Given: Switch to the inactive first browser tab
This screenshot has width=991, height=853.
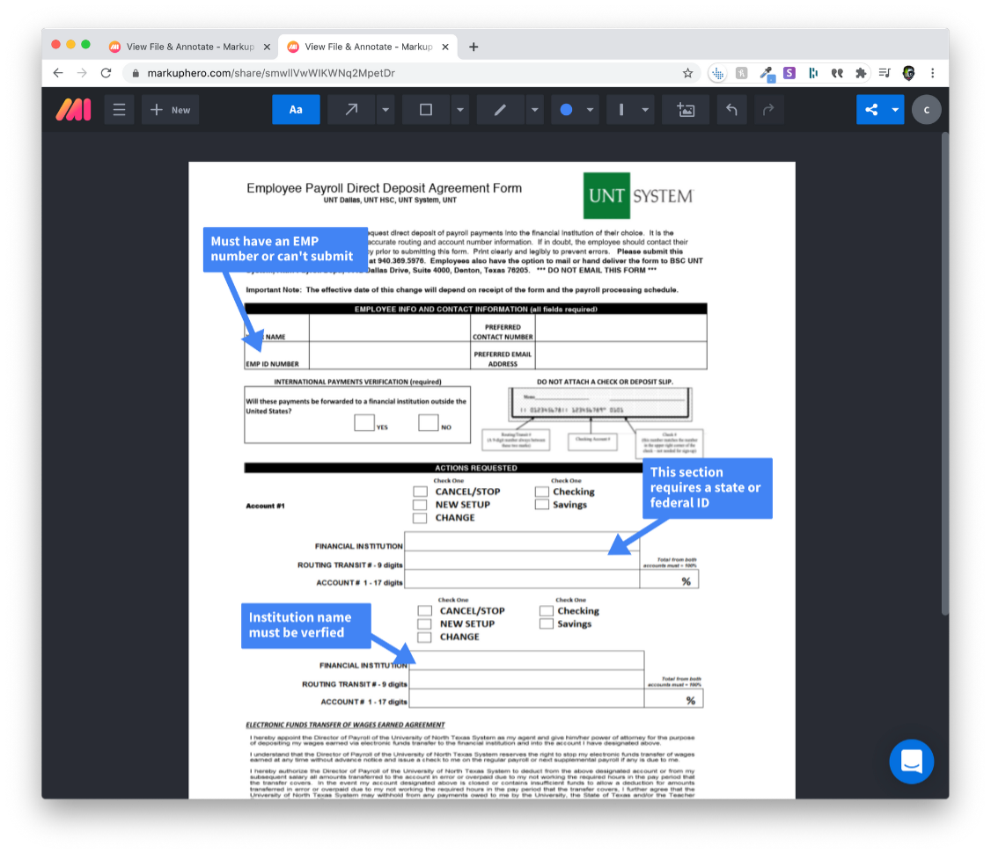Looking at the screenshot, I should 189,47.
